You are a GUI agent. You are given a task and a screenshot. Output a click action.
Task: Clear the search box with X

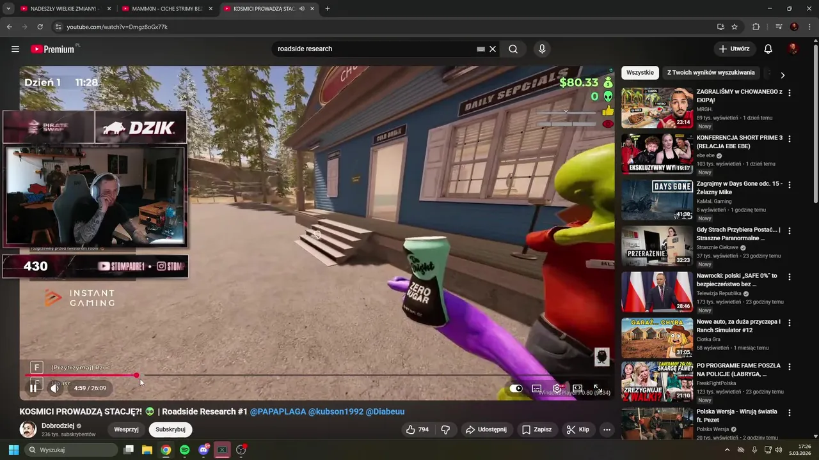click(x=493, y=49)
